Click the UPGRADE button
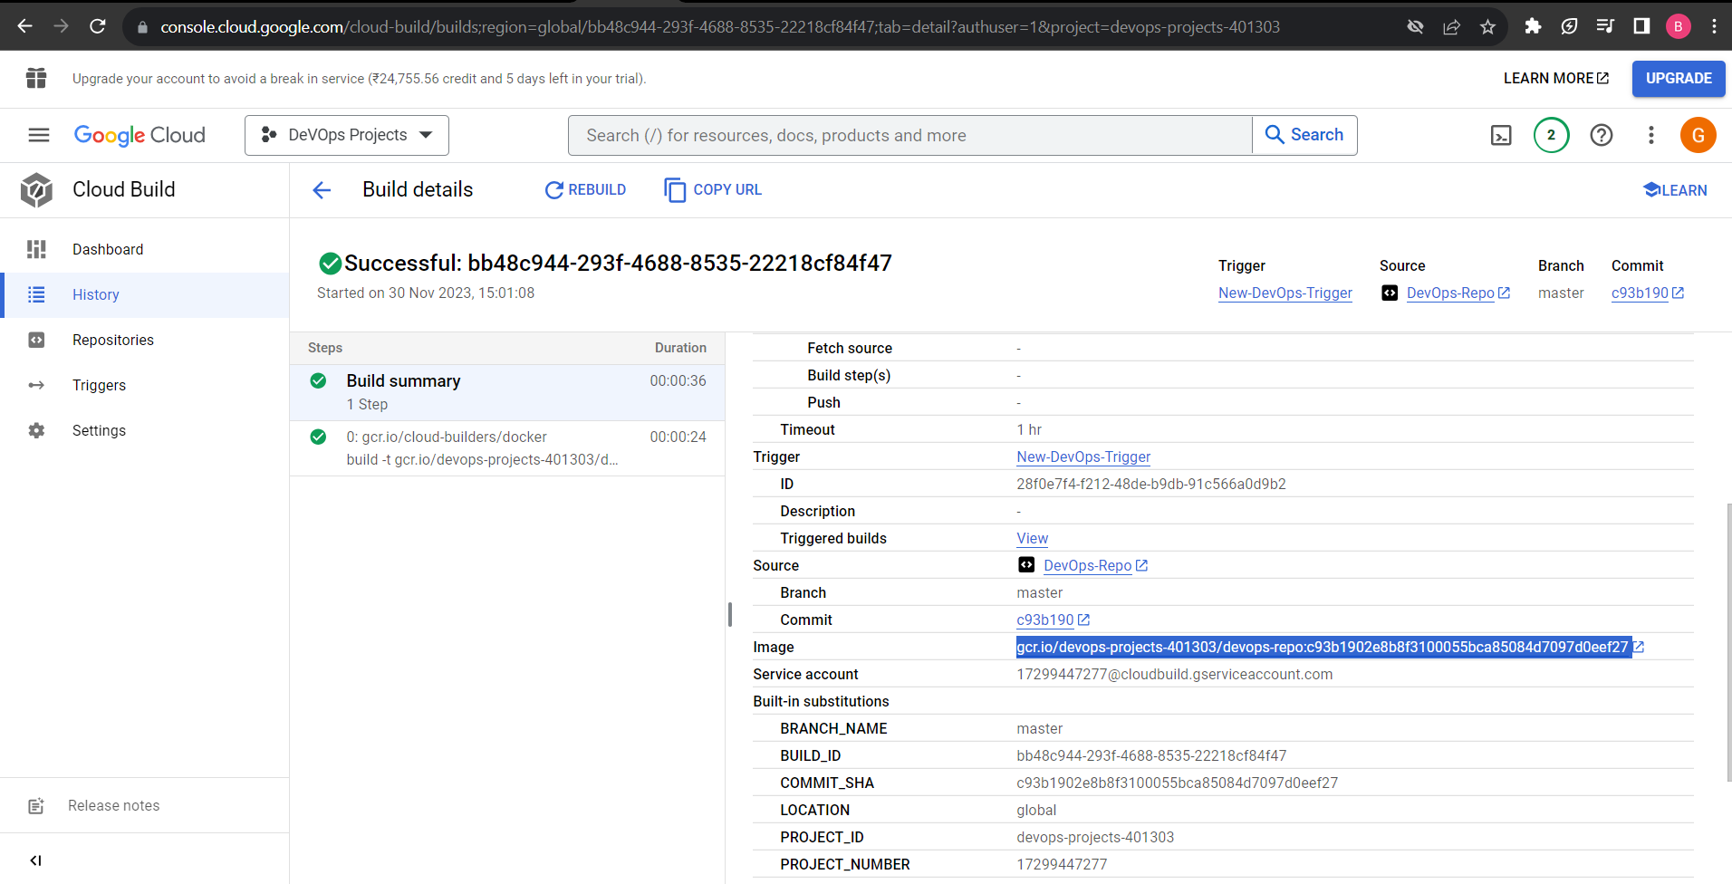This screenshot has height=884, width=1732. pos(1679,79)
